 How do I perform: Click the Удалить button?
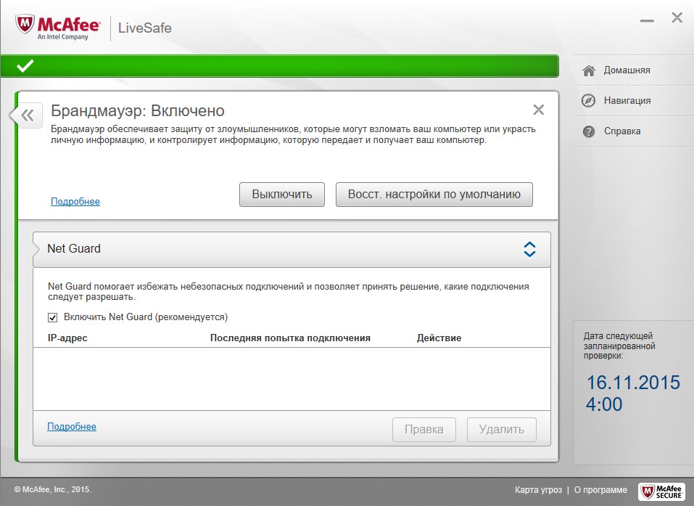tap(502, 430)
